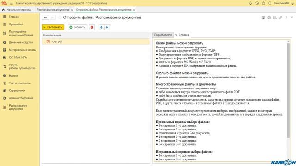Open Планирование и санкционирование section

coord(21,33)
